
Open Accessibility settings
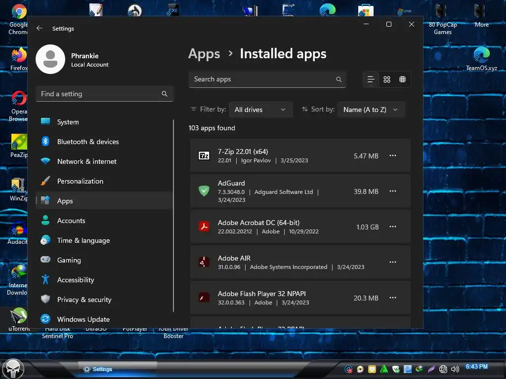click(x=104, y=280)
